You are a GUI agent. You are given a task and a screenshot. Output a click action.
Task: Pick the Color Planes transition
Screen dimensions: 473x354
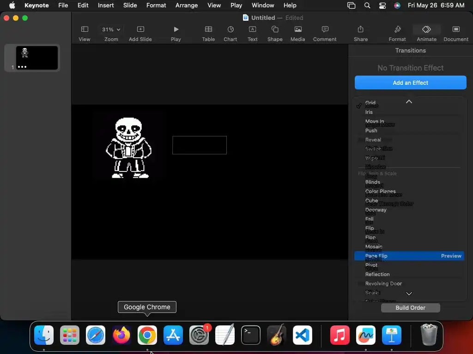pyautogui.click(x=381, y=191)
